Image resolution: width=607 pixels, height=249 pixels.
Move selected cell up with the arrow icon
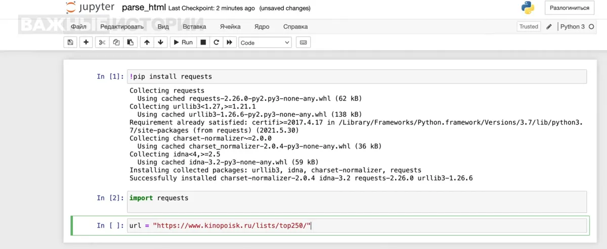coord(147,43)
